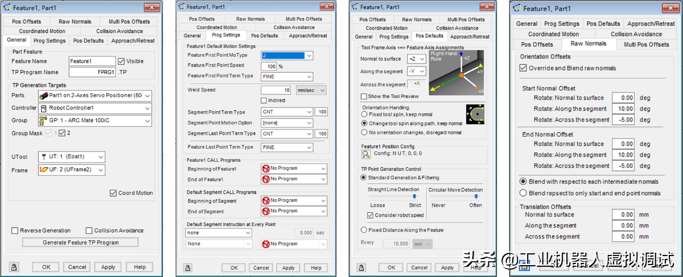This screenshot has width=683, height=277.
Task: Select Fixed Distance Along the Feature option
Action: [x=364, y=230]
